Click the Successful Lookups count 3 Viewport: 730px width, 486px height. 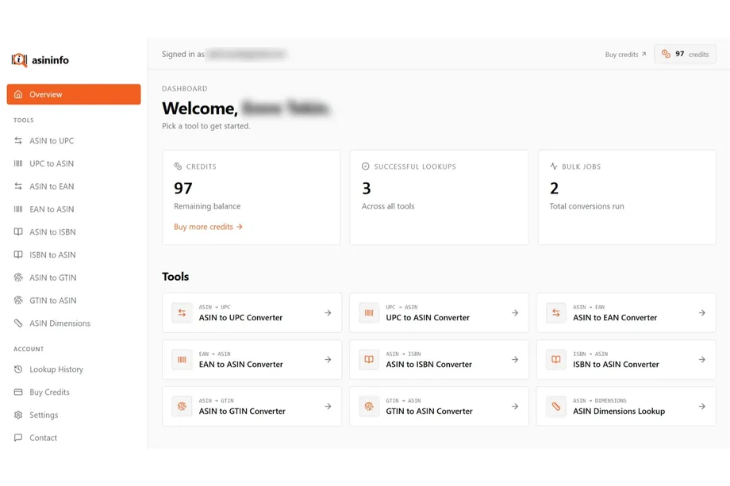pyautogui.click(x=367, y=189)
